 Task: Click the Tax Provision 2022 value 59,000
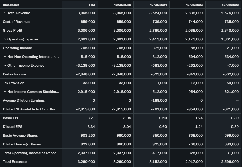point(233,83)
